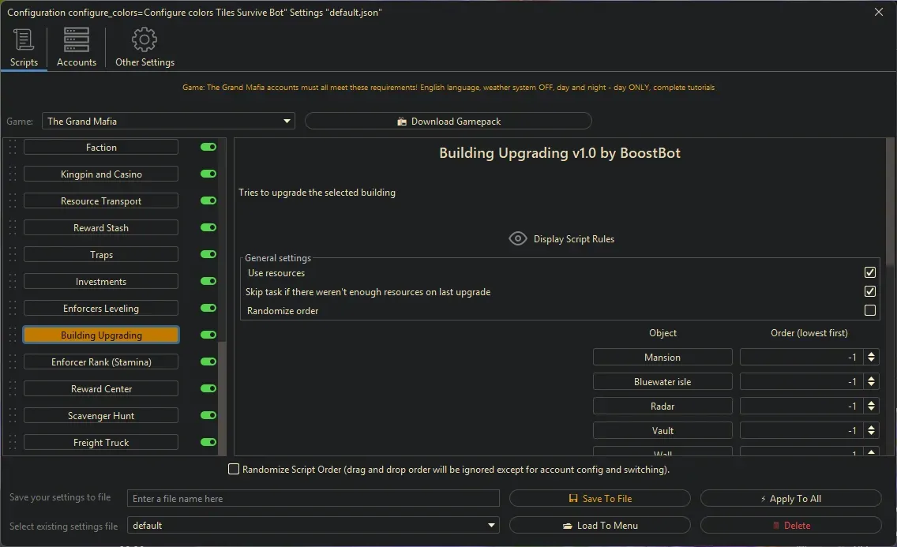Toggle the Scavenger Hunt switch
897x547 pixels.
(x=208, y=415)
